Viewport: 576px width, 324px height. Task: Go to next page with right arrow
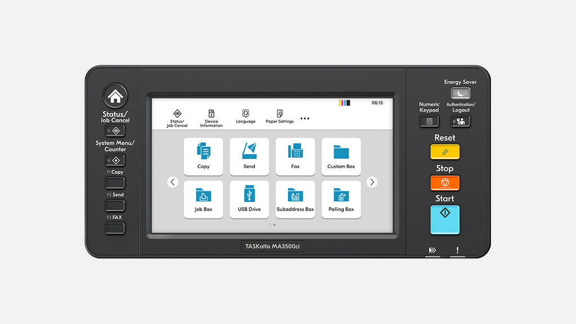pyautogui.click(x=372, y=182)
